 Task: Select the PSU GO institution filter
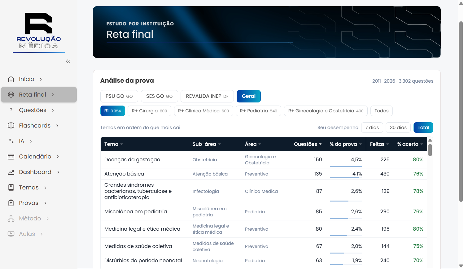119,96
